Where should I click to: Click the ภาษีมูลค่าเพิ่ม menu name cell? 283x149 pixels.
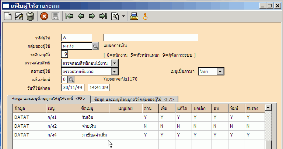[x=94, y=135]
